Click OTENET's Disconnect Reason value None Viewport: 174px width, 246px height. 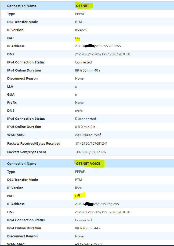pyautogui.click(x=79, y=79)
